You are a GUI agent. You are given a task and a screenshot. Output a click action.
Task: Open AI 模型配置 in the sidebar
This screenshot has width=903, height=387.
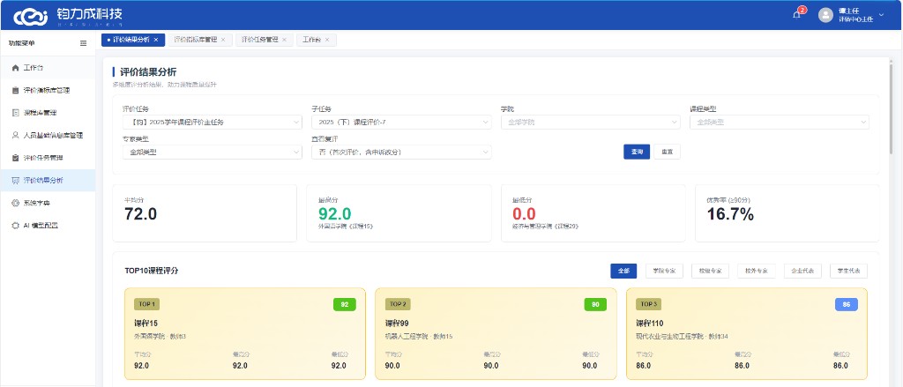pyautogui.click(x=48, y=225)
